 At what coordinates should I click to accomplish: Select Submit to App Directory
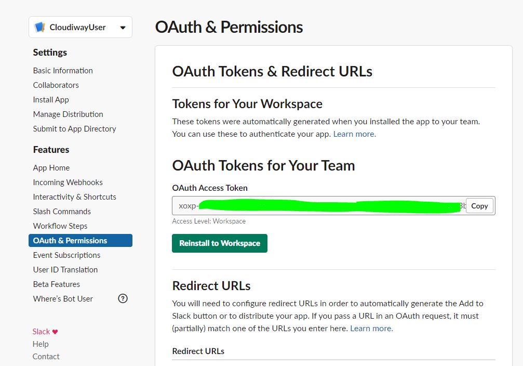pyautogui.click(x=74, y=128)
